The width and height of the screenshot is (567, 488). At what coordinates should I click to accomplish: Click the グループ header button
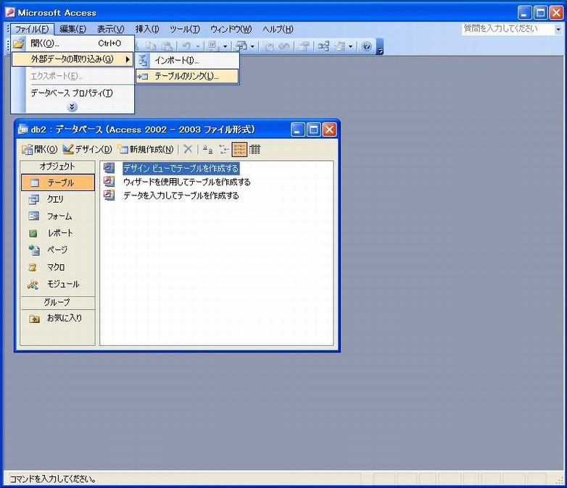[x=58, y=303]
